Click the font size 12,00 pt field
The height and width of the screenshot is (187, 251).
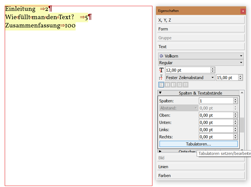pos(188,70)
